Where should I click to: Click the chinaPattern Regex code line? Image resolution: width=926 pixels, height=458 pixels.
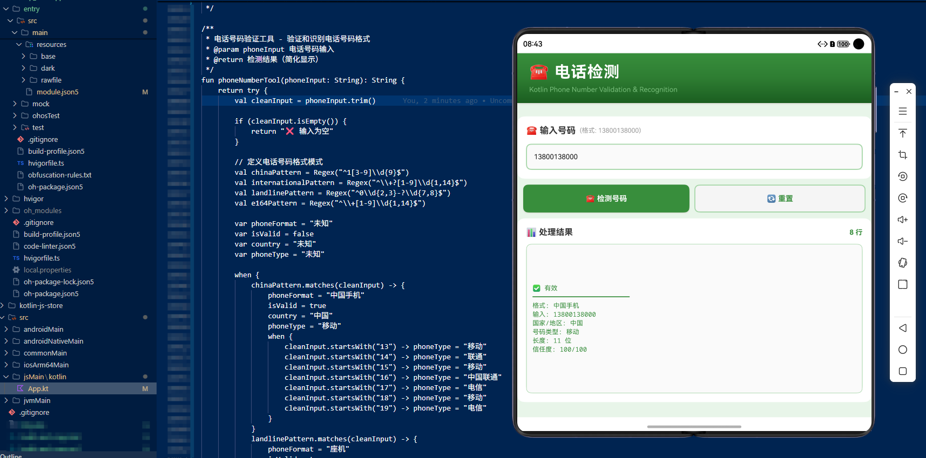[x=322, y=173]
